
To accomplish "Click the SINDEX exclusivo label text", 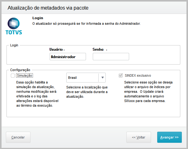I will click(138, 75).
